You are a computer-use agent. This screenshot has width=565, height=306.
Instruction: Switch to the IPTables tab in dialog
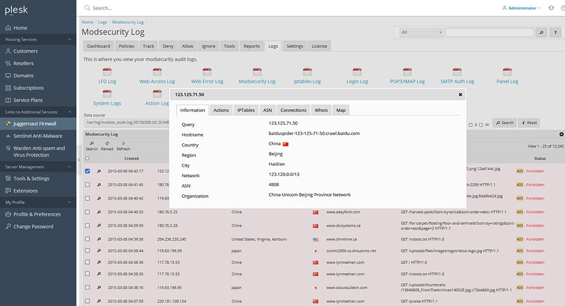246,110
